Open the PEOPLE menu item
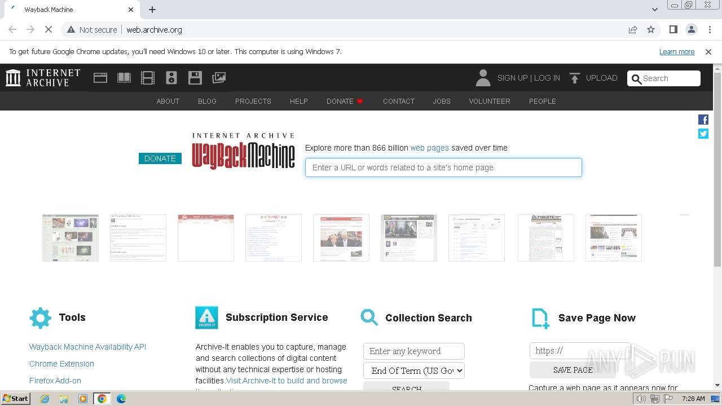Image resolution: width=722 pixels, height=406 pixels. point(543,101)
